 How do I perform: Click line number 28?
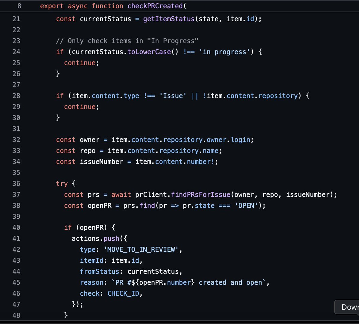pyautogui.click(x=16, y=96)
